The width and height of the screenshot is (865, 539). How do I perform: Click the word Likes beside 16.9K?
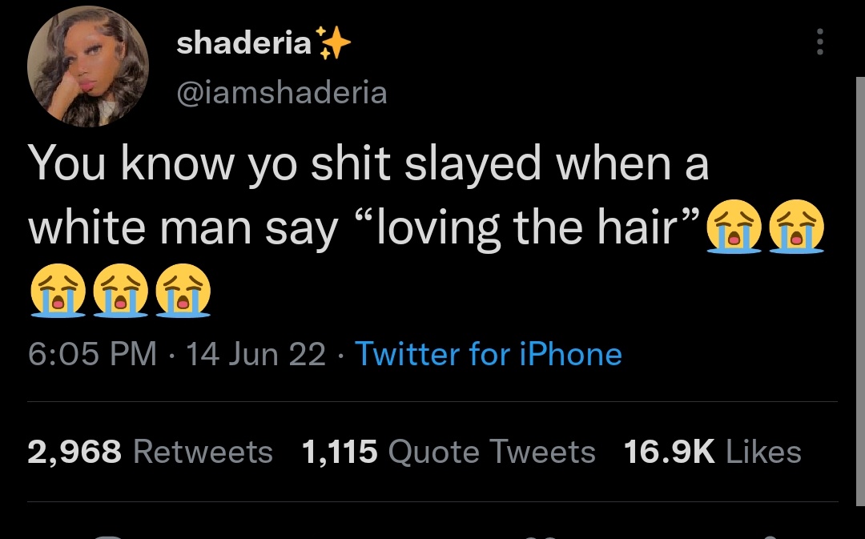click(763, 452)
